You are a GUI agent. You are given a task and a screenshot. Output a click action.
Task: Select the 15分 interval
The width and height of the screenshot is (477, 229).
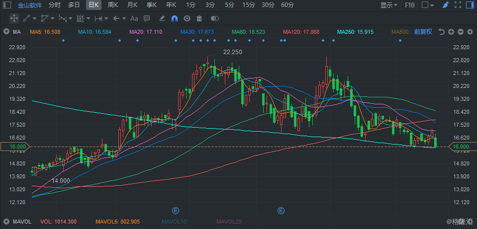(x=249, y=5)
